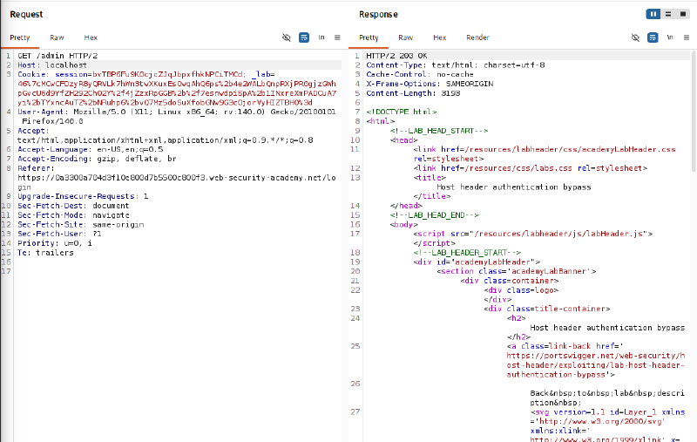Click the portswigger.net URL in response body

(x=596, y=365)
